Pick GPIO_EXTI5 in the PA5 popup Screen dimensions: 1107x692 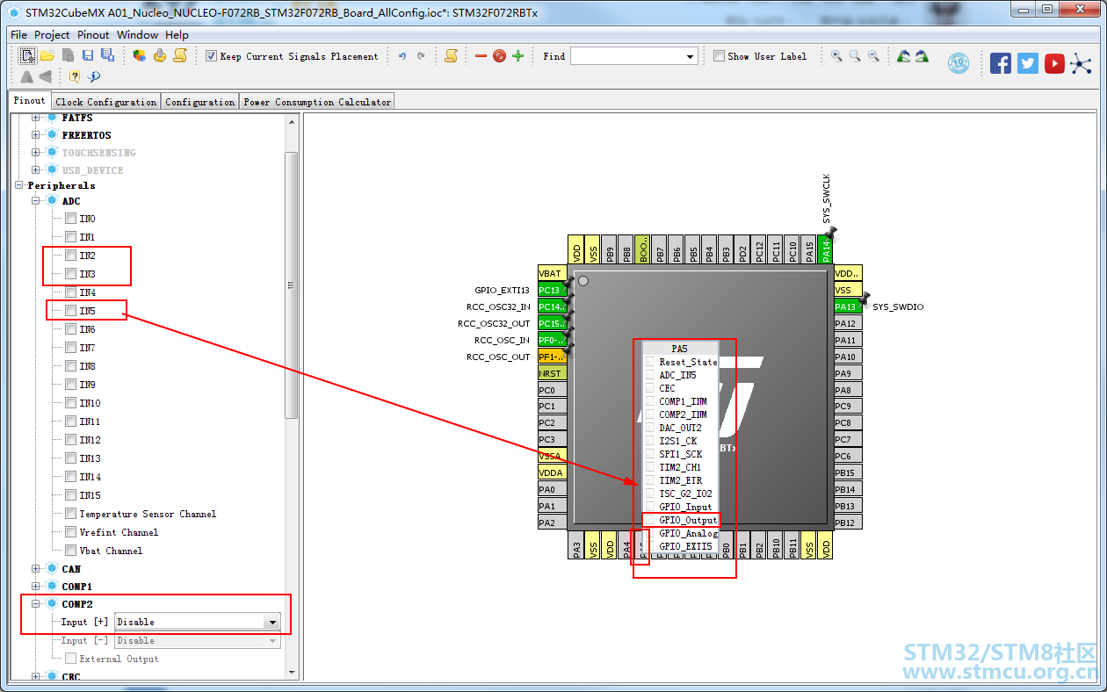681,546
